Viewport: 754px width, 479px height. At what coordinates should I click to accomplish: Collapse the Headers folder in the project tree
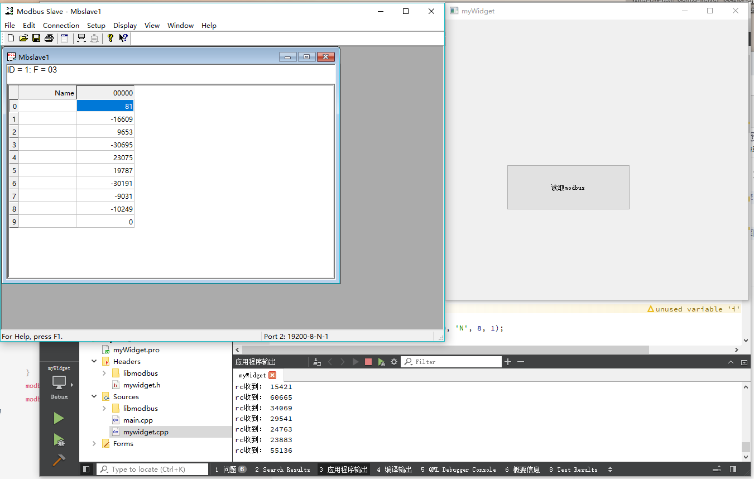coord(93,361)
